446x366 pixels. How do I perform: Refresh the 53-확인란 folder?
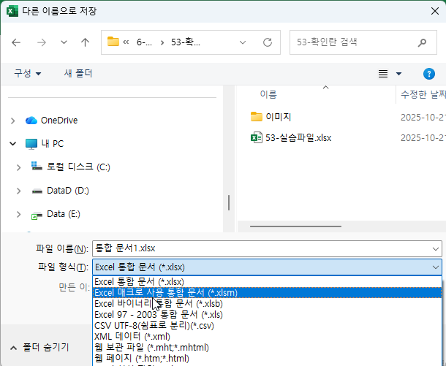268,42
